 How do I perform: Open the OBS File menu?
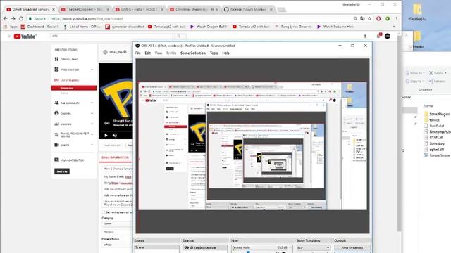pyautogui.click(x=138, y=53)
